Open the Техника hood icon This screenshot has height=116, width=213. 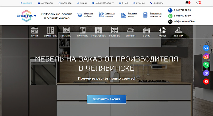(178, 30)
